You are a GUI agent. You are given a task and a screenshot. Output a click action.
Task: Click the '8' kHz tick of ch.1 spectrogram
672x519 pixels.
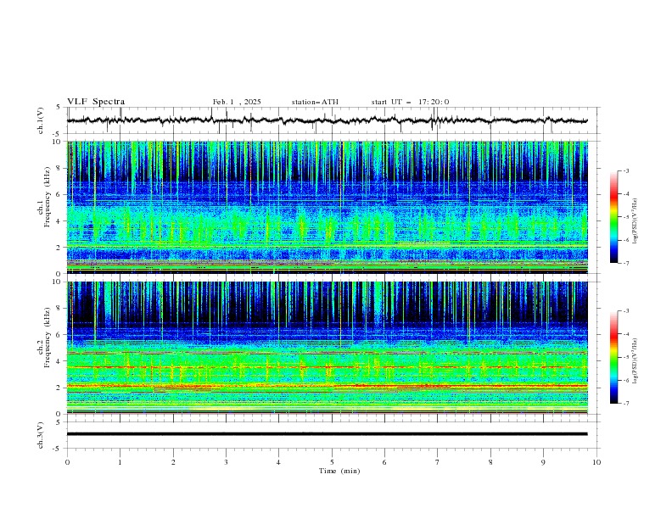click(x=59, y=168)
